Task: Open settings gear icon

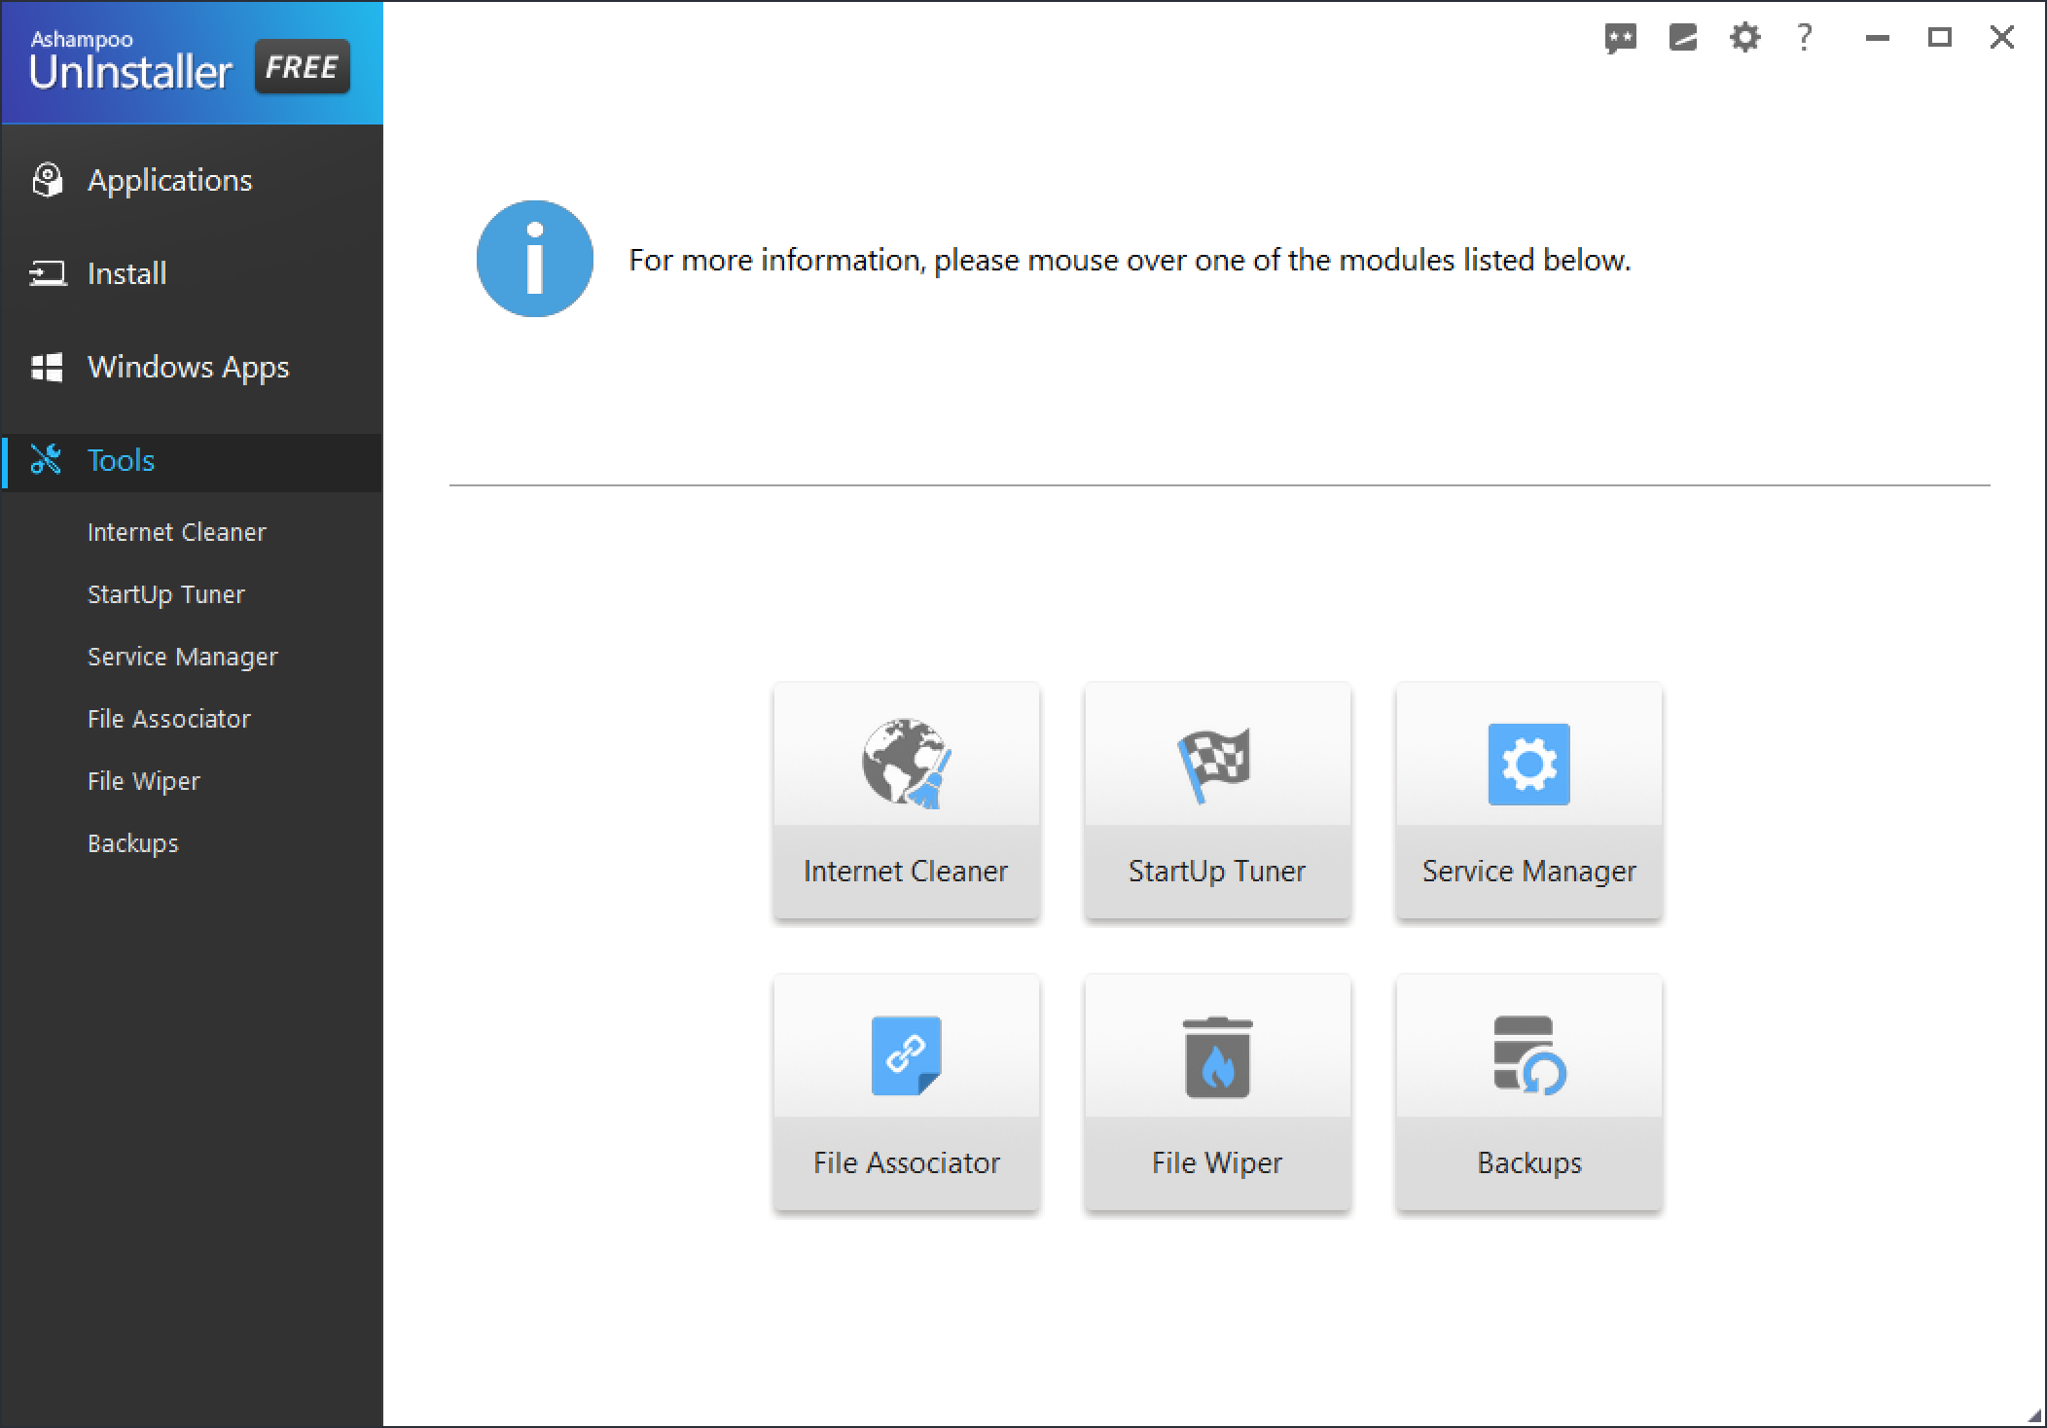Action: (1745, 38)
